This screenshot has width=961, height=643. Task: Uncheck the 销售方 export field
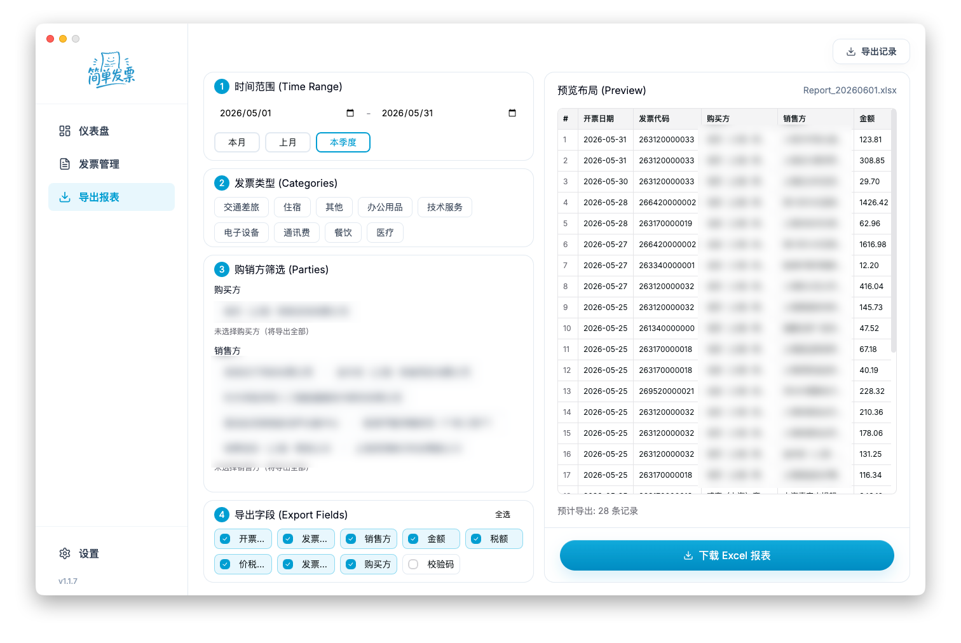pyautogui.click(x=369, y=539)
